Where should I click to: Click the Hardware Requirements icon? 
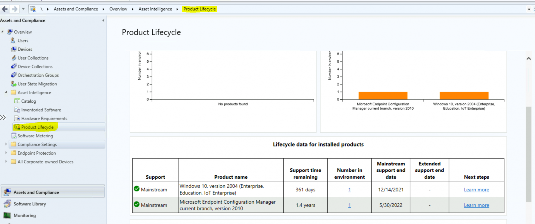tap(17, 118)
